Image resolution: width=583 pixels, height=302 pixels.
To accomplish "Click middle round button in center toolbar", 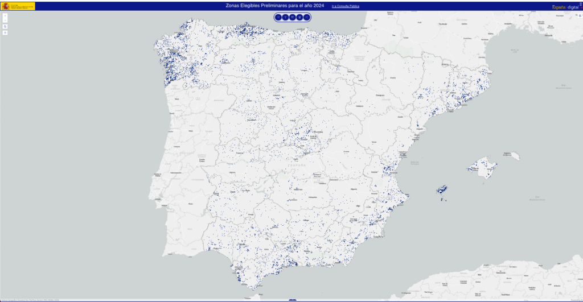I will [x=292, y=17].
